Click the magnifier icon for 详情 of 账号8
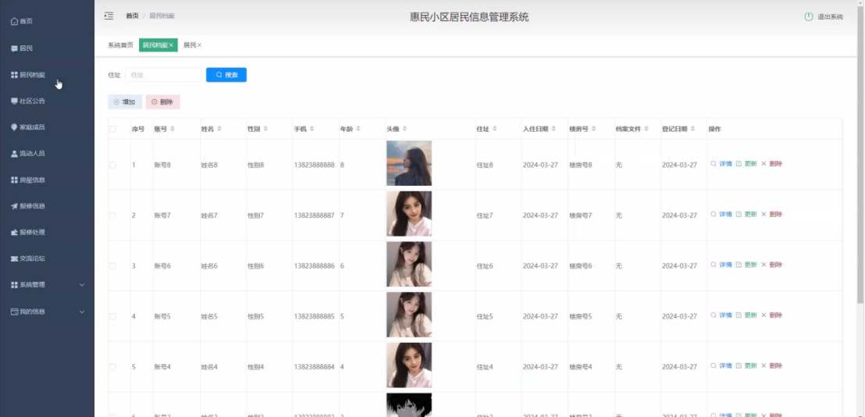Image resolution: width=865 pixels, height=417 pixels. [714, 164]
